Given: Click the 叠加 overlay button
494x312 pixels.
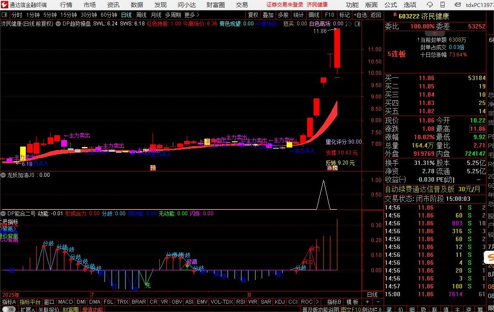Looking at the screenshot, I should click(x=268, y=15).
